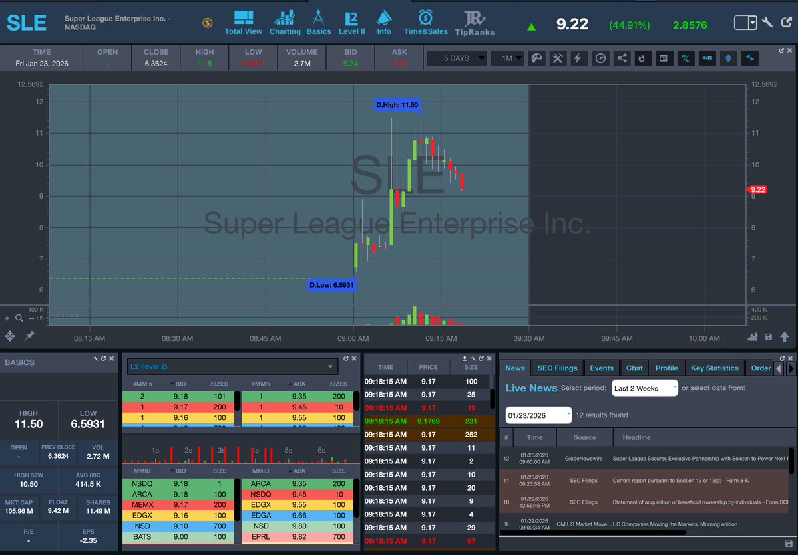This screenshot has height=555, width=798.
Task: Toggle the chart pin icon
Action: [29, 336]
